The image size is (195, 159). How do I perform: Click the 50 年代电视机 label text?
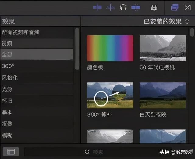click(157, 67)
